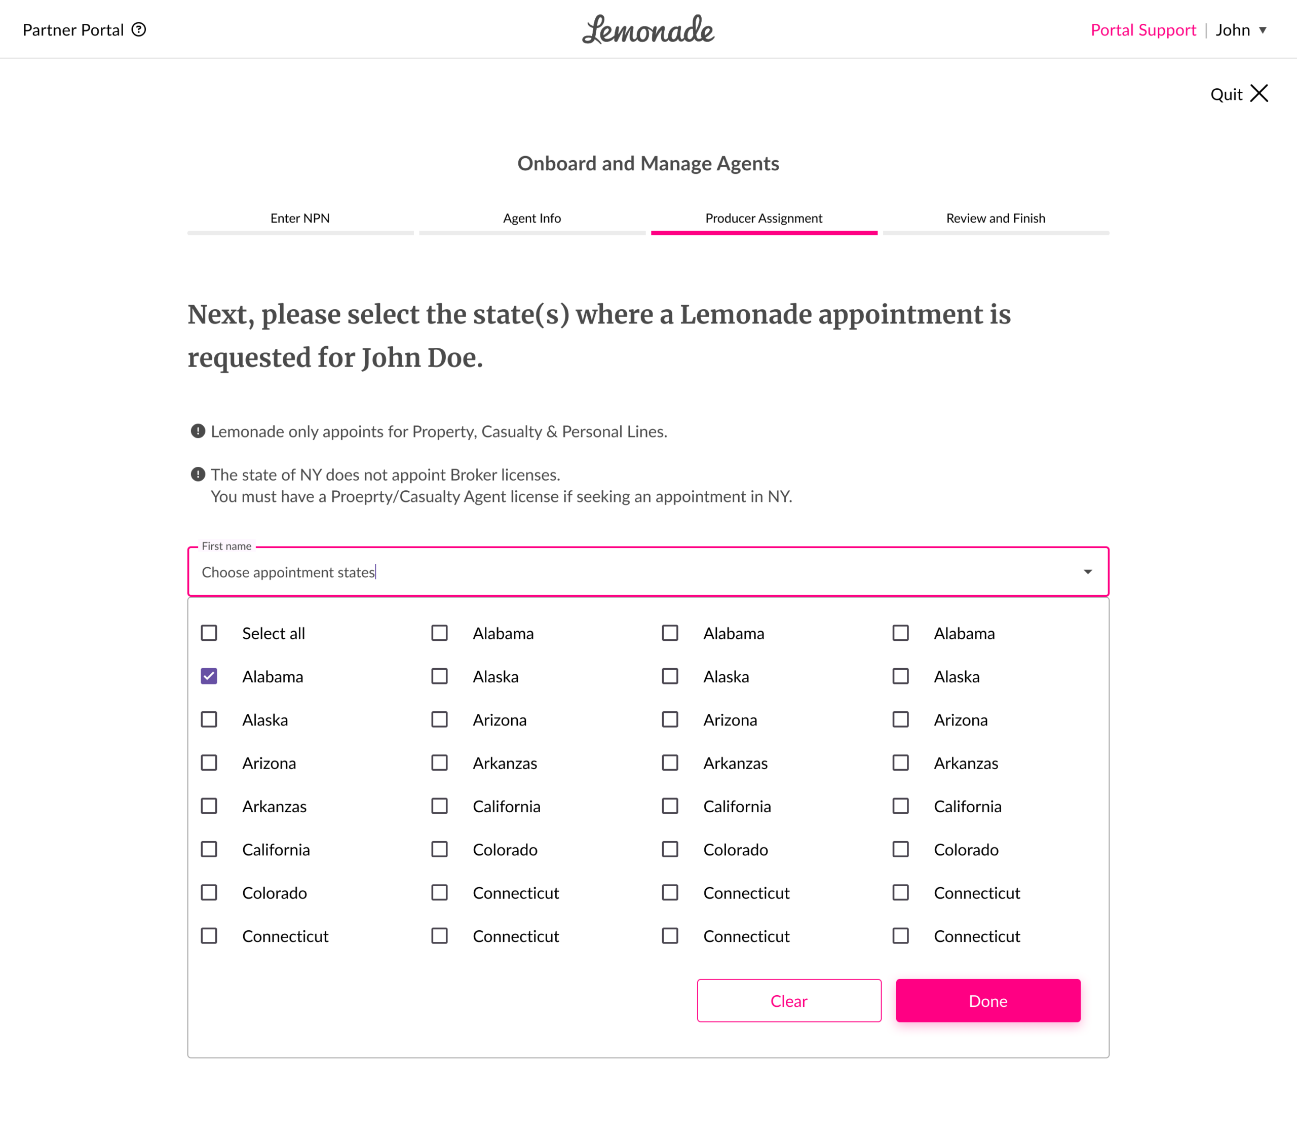Check California in the last column
This screenshot has height=1125, width=1297.
pos(900,806)
